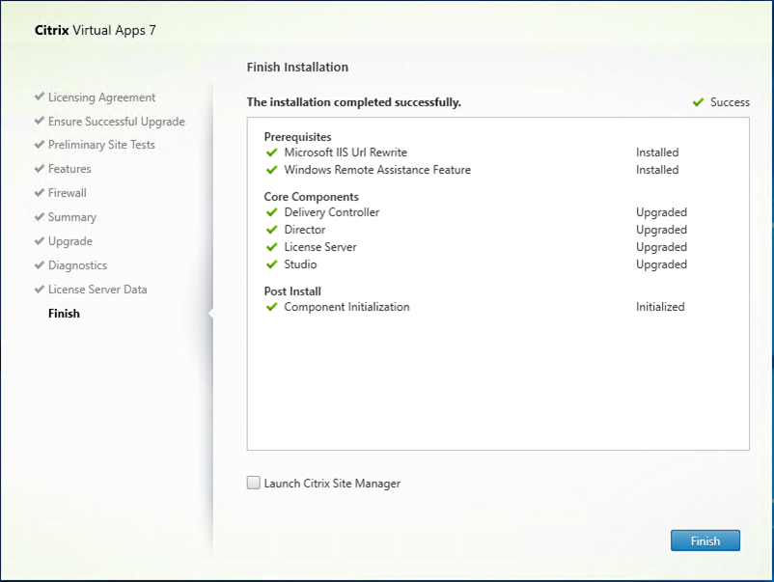The height and width of the screenshot is (582, 774).
Task: Click the Finish button
Action: tap(705, 540)
